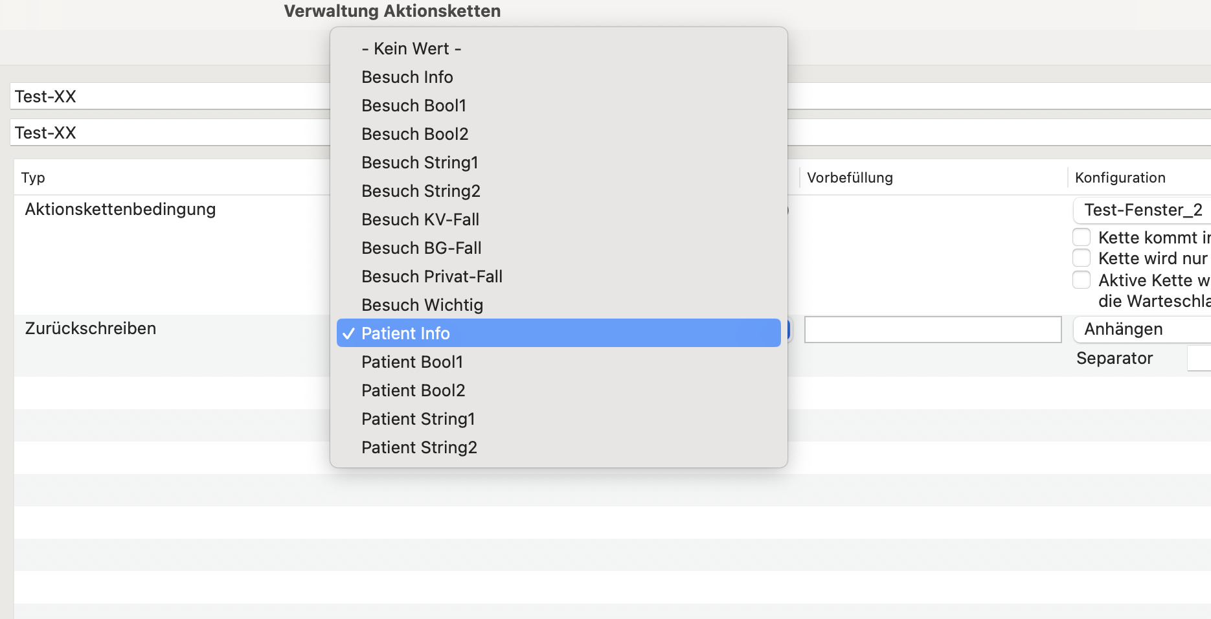Viewport: 1211px width, 619px height.
Task: Choose Patient String1 entry
Action: click(x=558, y=419)
